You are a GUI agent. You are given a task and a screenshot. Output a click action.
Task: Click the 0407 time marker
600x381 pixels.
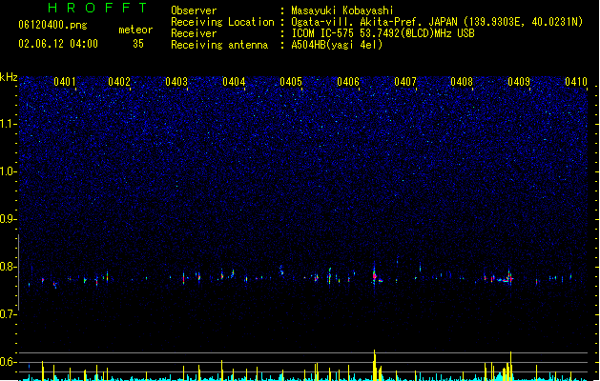pyautogui.click(x=405, y=82)
